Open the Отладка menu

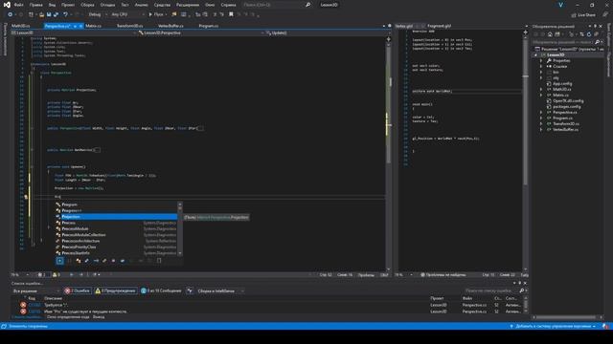107,5
